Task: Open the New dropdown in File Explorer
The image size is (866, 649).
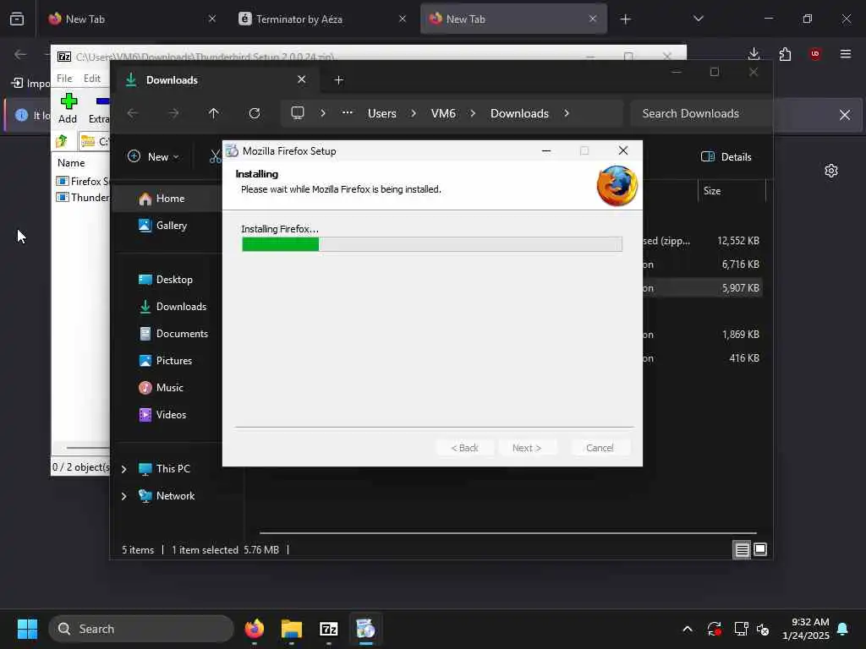Action: (153, 156)
